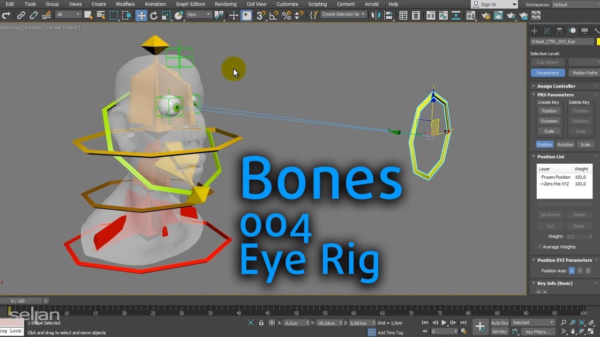Jump to the end of the animation
Viewport: 600px width, 337px height.
click(463, 322)
